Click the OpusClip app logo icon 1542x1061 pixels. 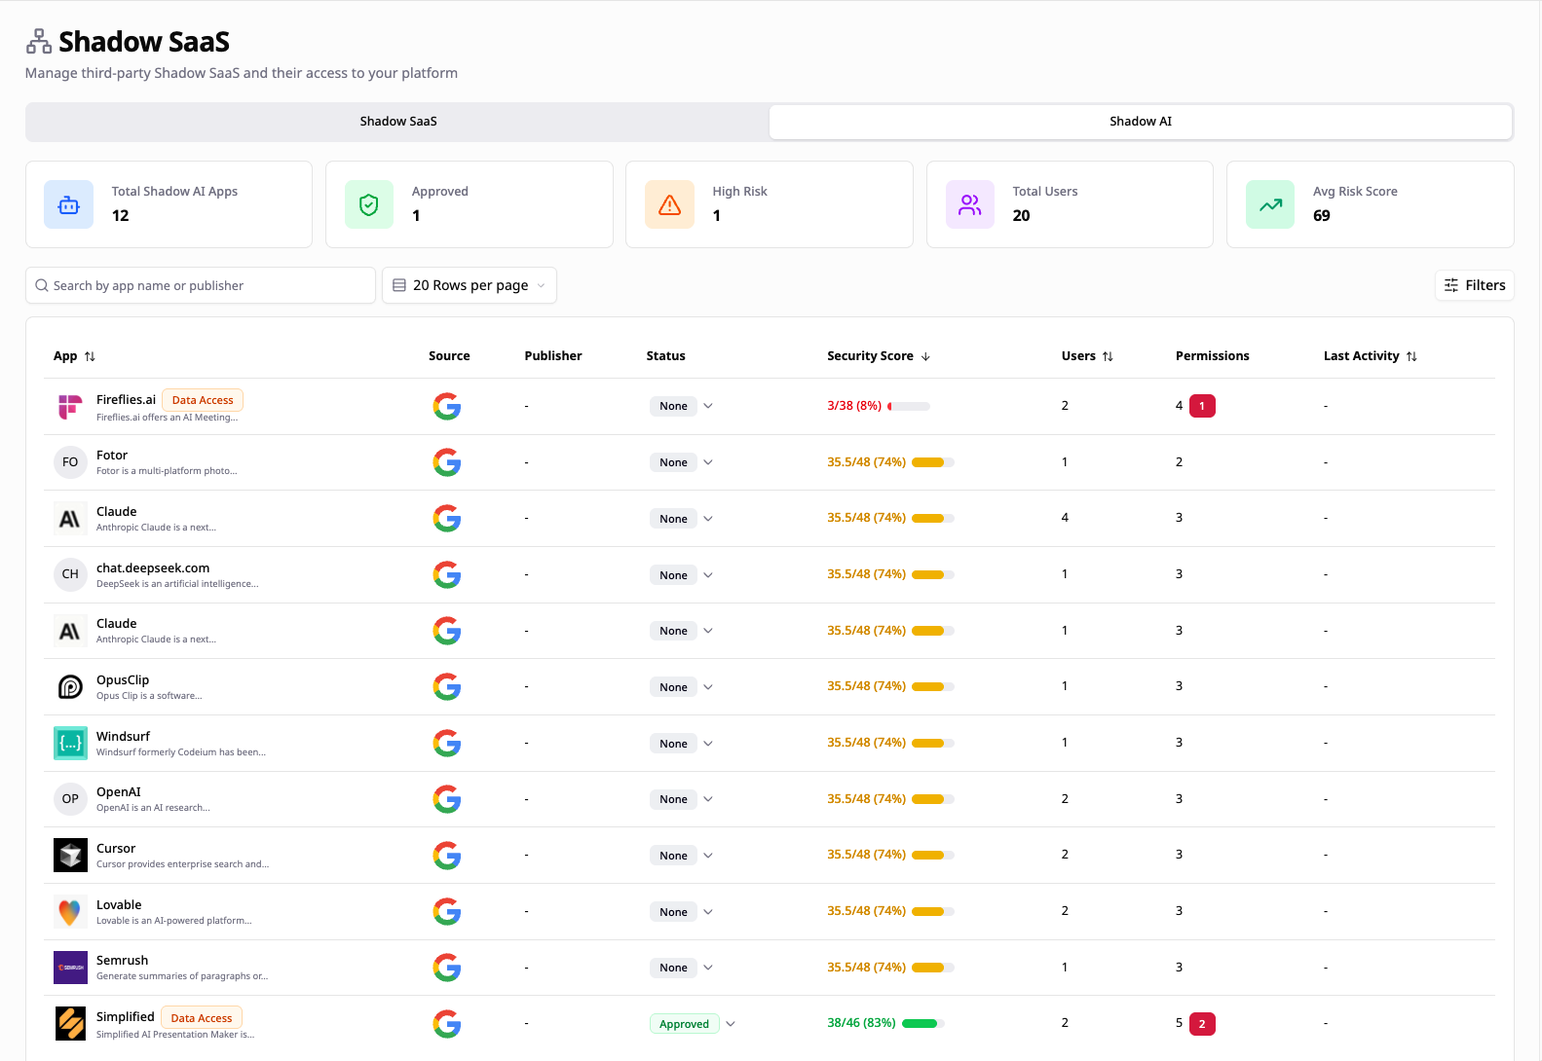tap(70, 687)
